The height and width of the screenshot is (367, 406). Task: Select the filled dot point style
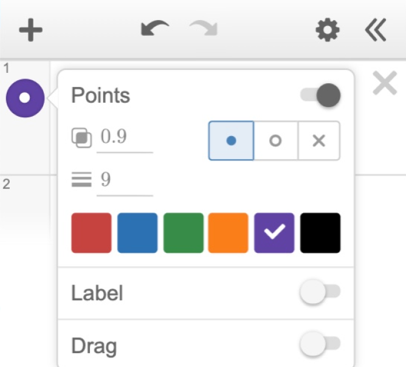point(231,140)
